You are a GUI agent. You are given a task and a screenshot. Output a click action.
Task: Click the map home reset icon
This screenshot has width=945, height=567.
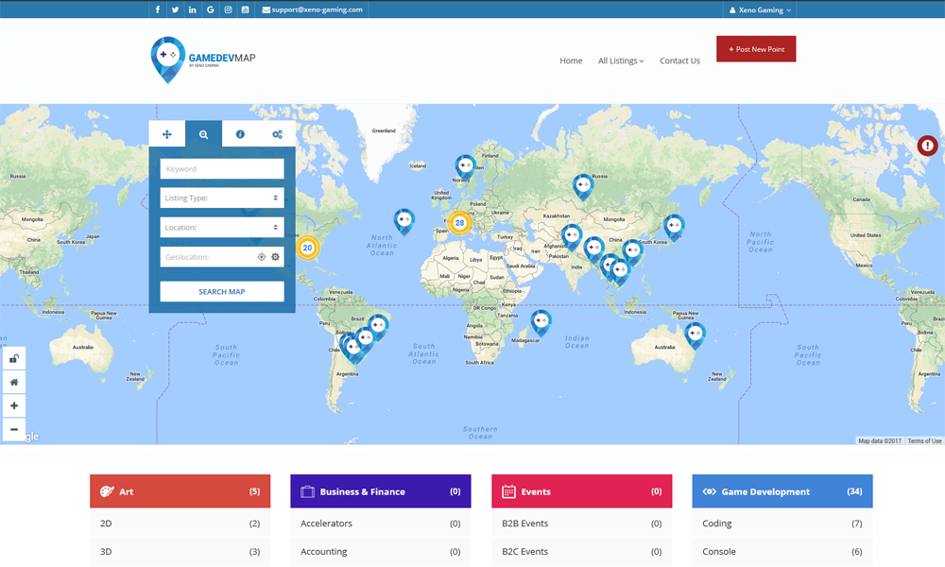pos(13,383)
